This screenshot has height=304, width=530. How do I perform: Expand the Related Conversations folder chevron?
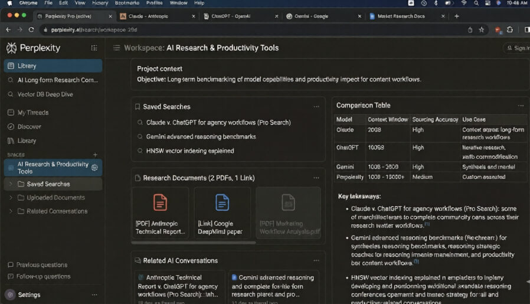[x=11, y=211]
